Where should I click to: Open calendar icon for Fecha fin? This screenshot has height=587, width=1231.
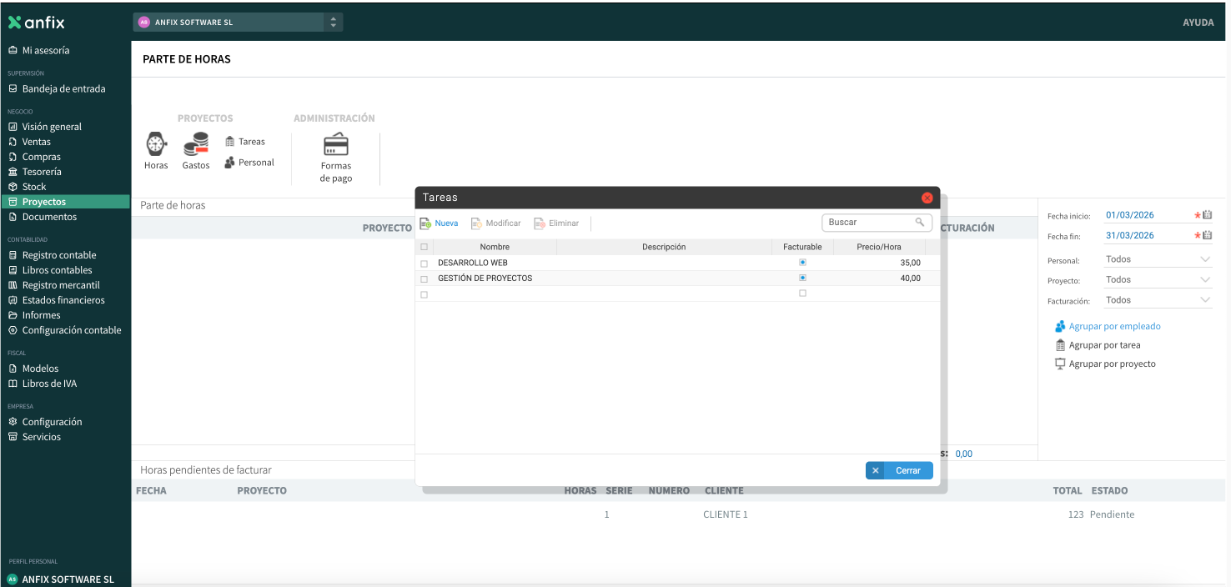(1207, 235)
